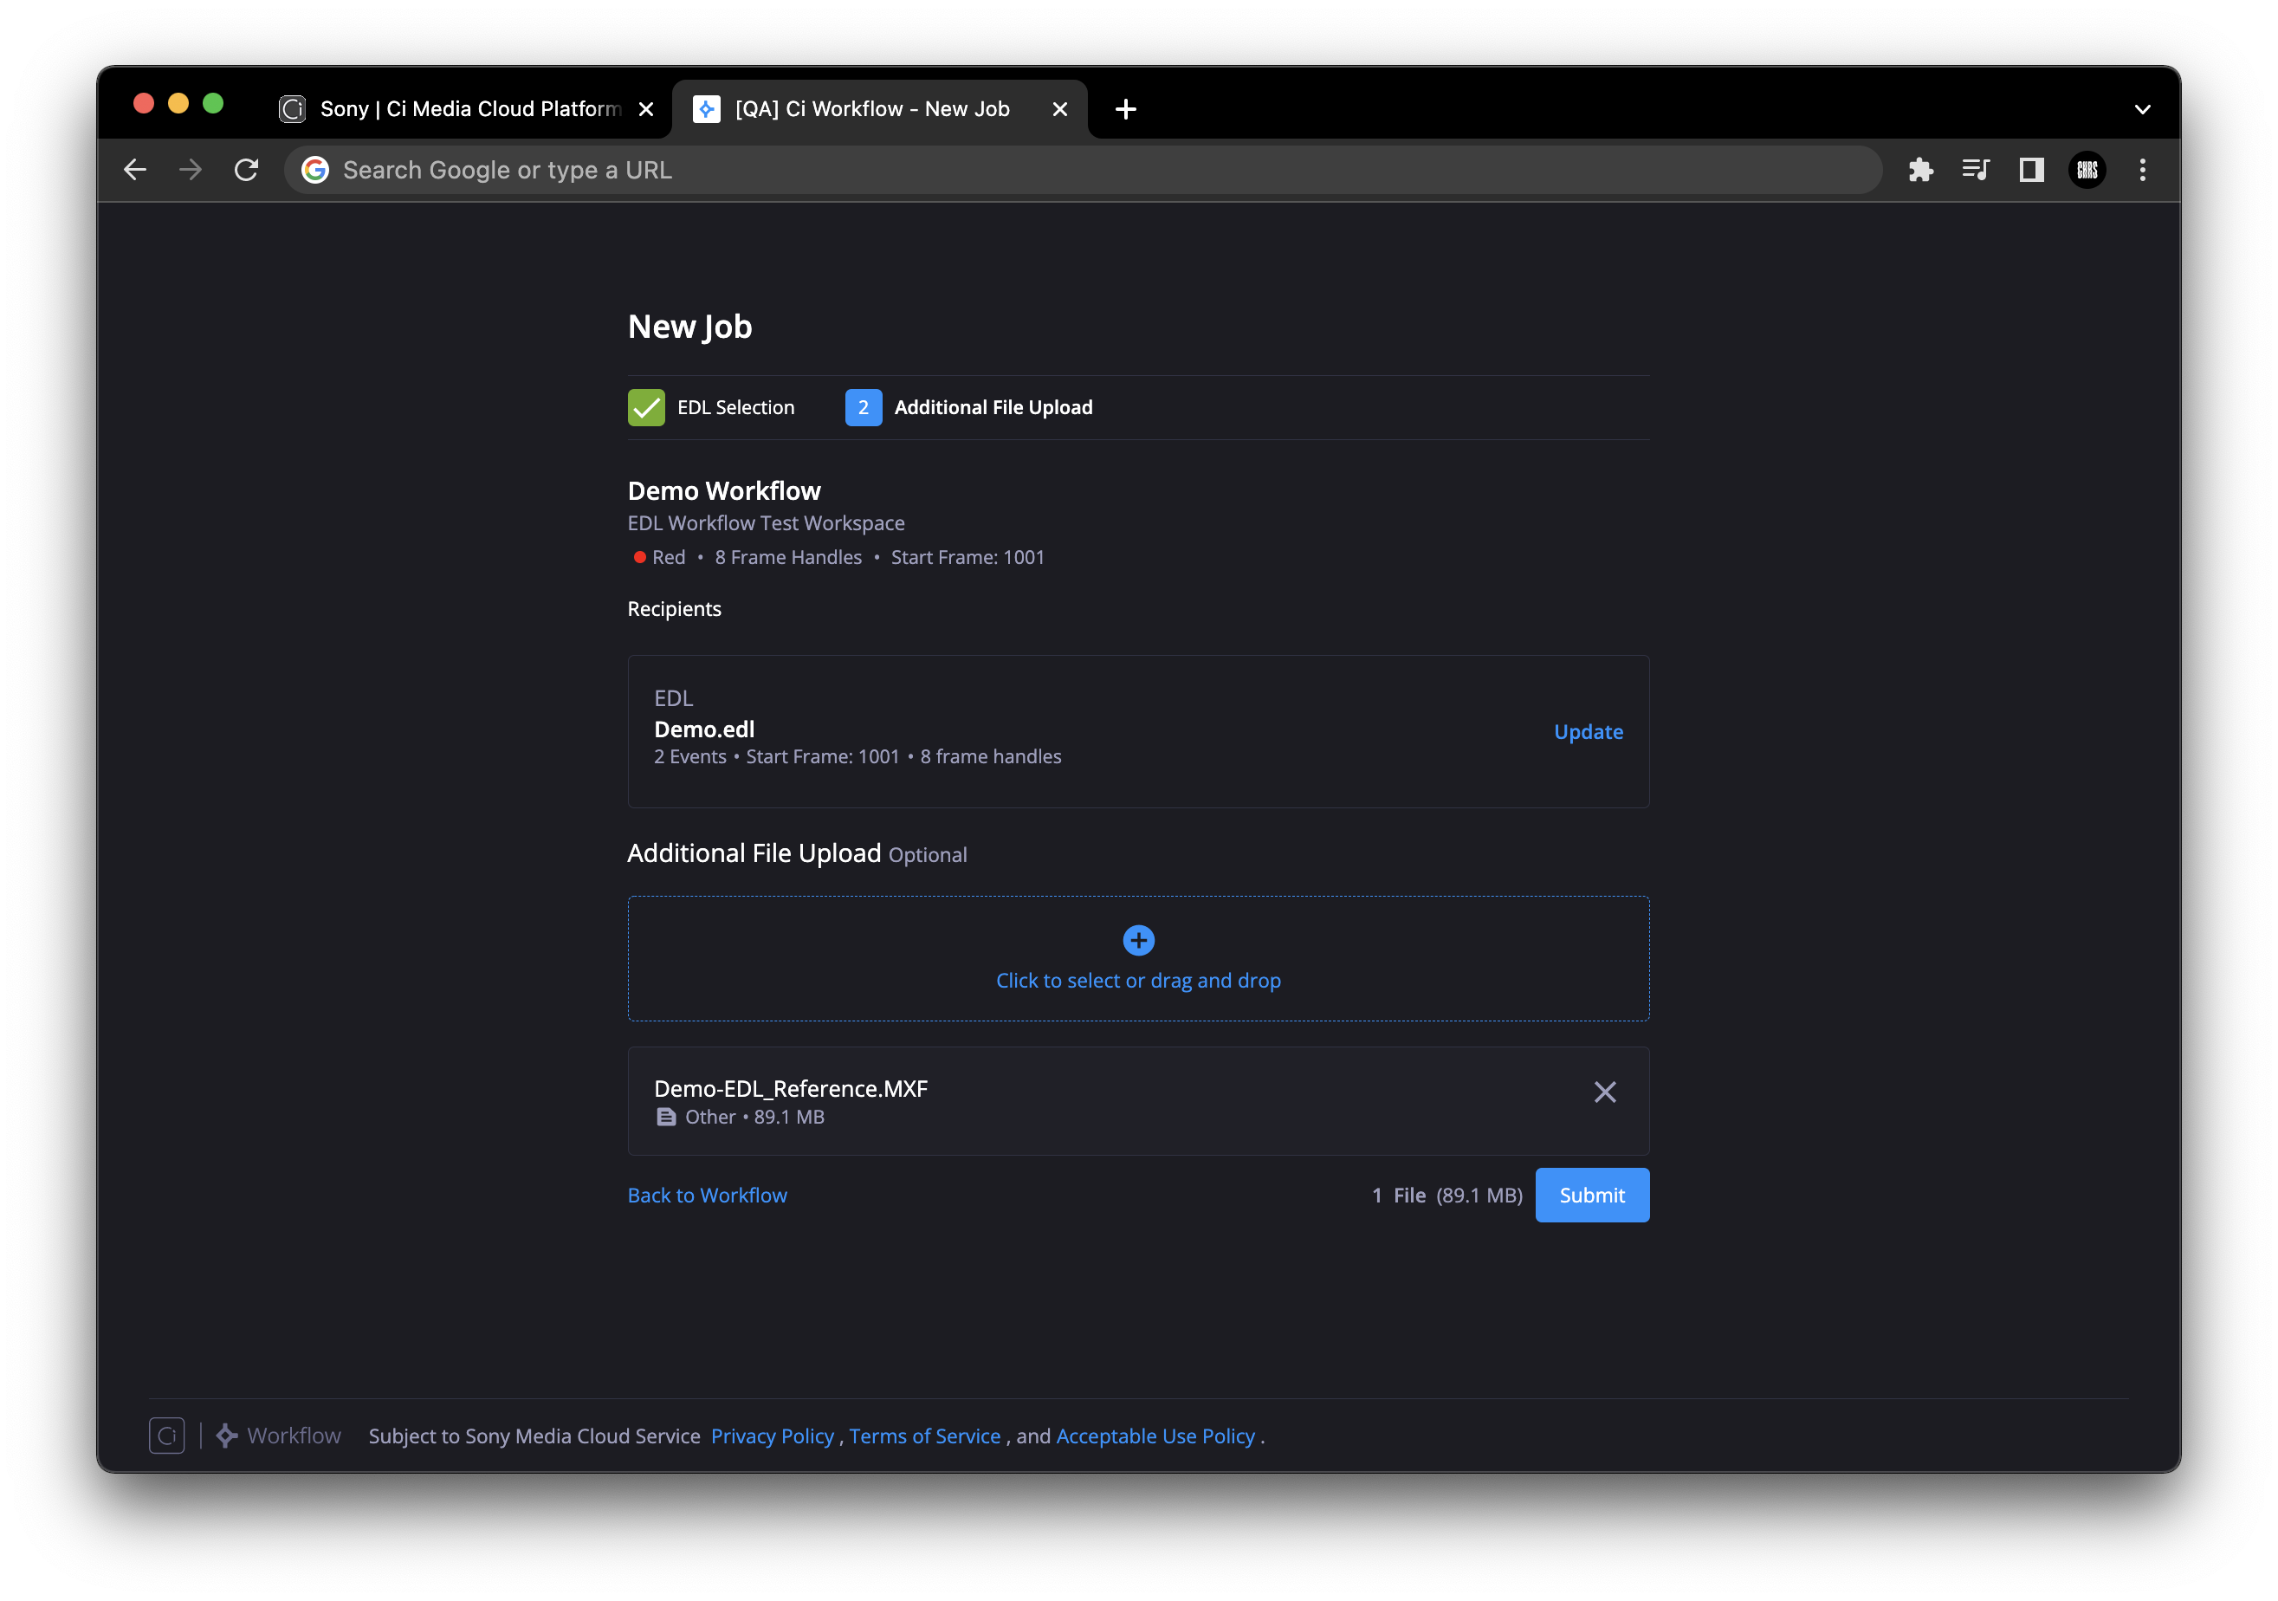Click the Workflow logo in footer
2278x1601 pixels.
279,1436
